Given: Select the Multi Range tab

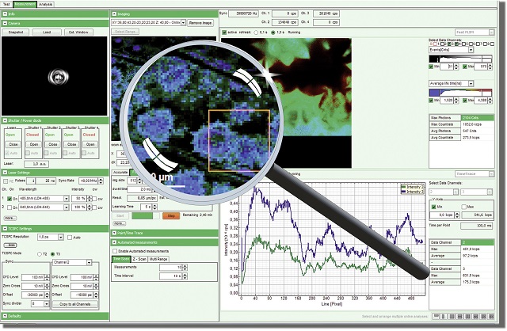Looking at the screenshot, I should coord(158,259).
